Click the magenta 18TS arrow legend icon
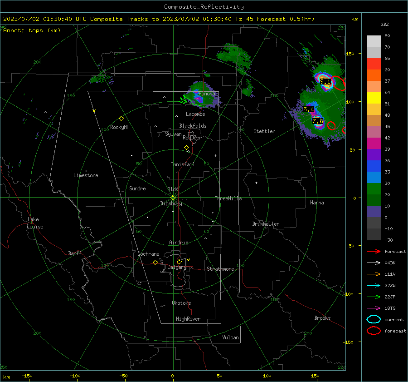 [374, 308]
